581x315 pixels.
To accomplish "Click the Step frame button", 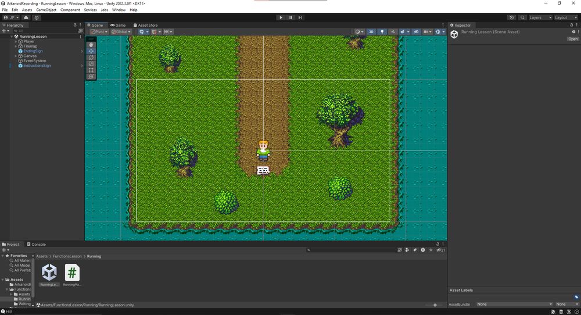I will pyautogui.click(x=300, y=17).
